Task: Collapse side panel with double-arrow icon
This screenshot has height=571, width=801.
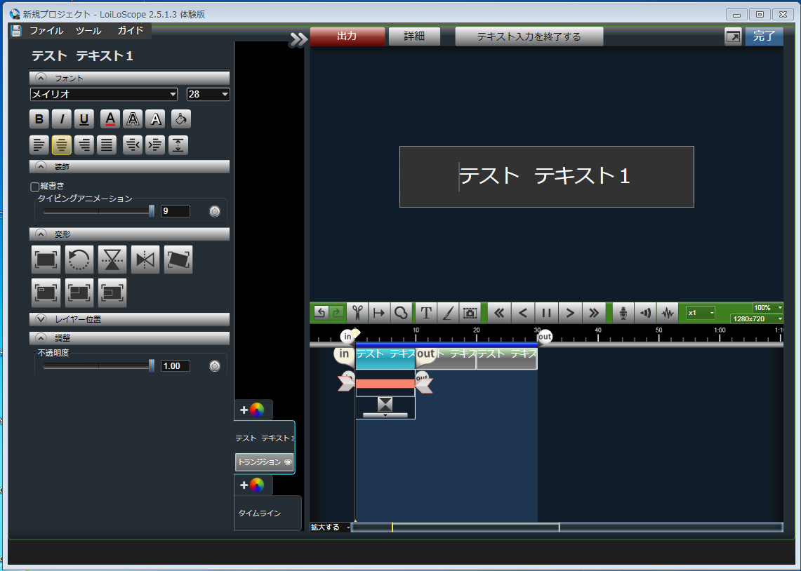Action: (x=298, y=39)
